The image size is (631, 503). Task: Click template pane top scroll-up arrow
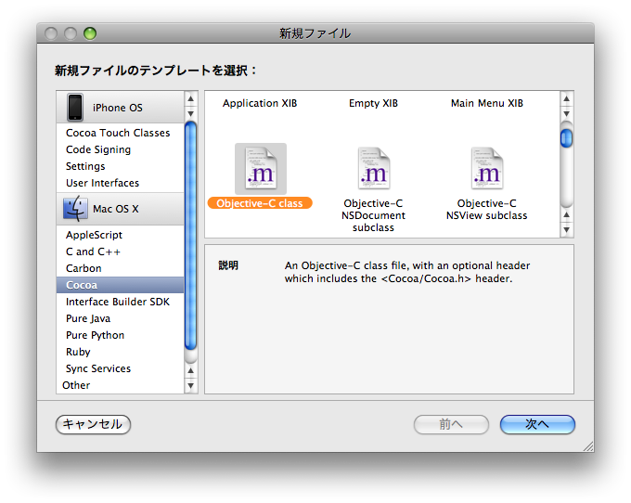pos(567,99)
